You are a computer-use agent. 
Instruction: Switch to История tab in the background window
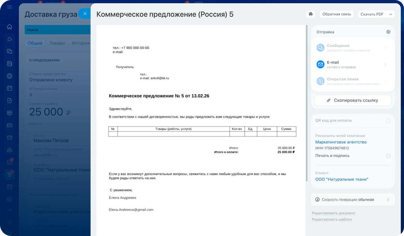coord(81,43)
